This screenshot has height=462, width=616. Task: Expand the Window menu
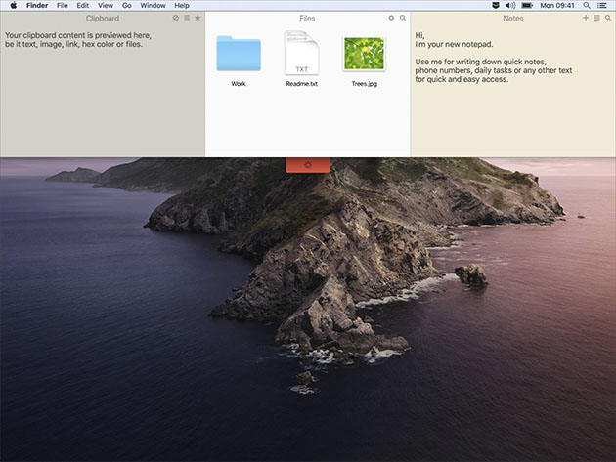point(153,5)
